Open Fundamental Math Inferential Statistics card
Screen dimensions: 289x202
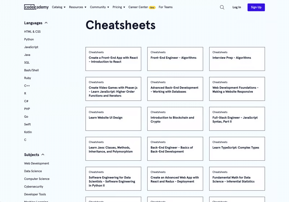tap(237, 179)
